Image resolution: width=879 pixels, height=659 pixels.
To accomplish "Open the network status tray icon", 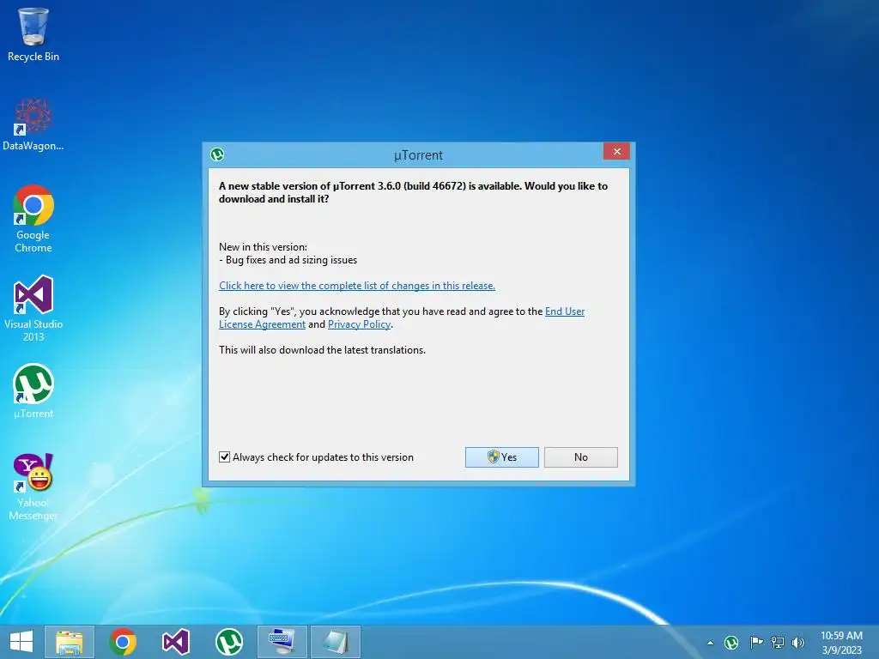I will (778, 642).
